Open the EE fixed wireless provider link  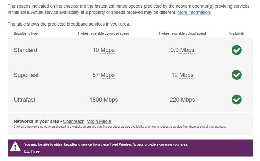tap(26, 151)
